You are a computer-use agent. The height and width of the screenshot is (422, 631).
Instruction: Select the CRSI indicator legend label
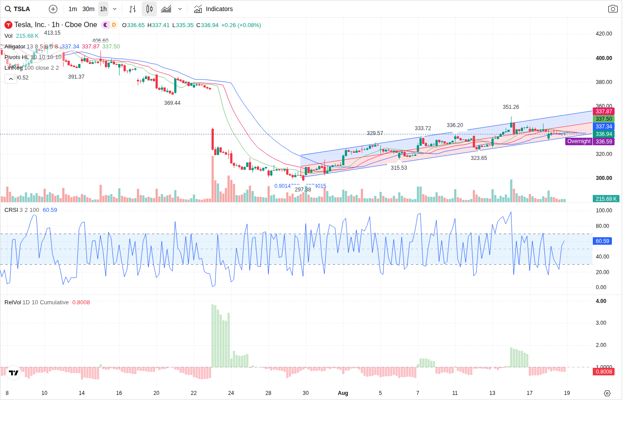click(11, 210)
